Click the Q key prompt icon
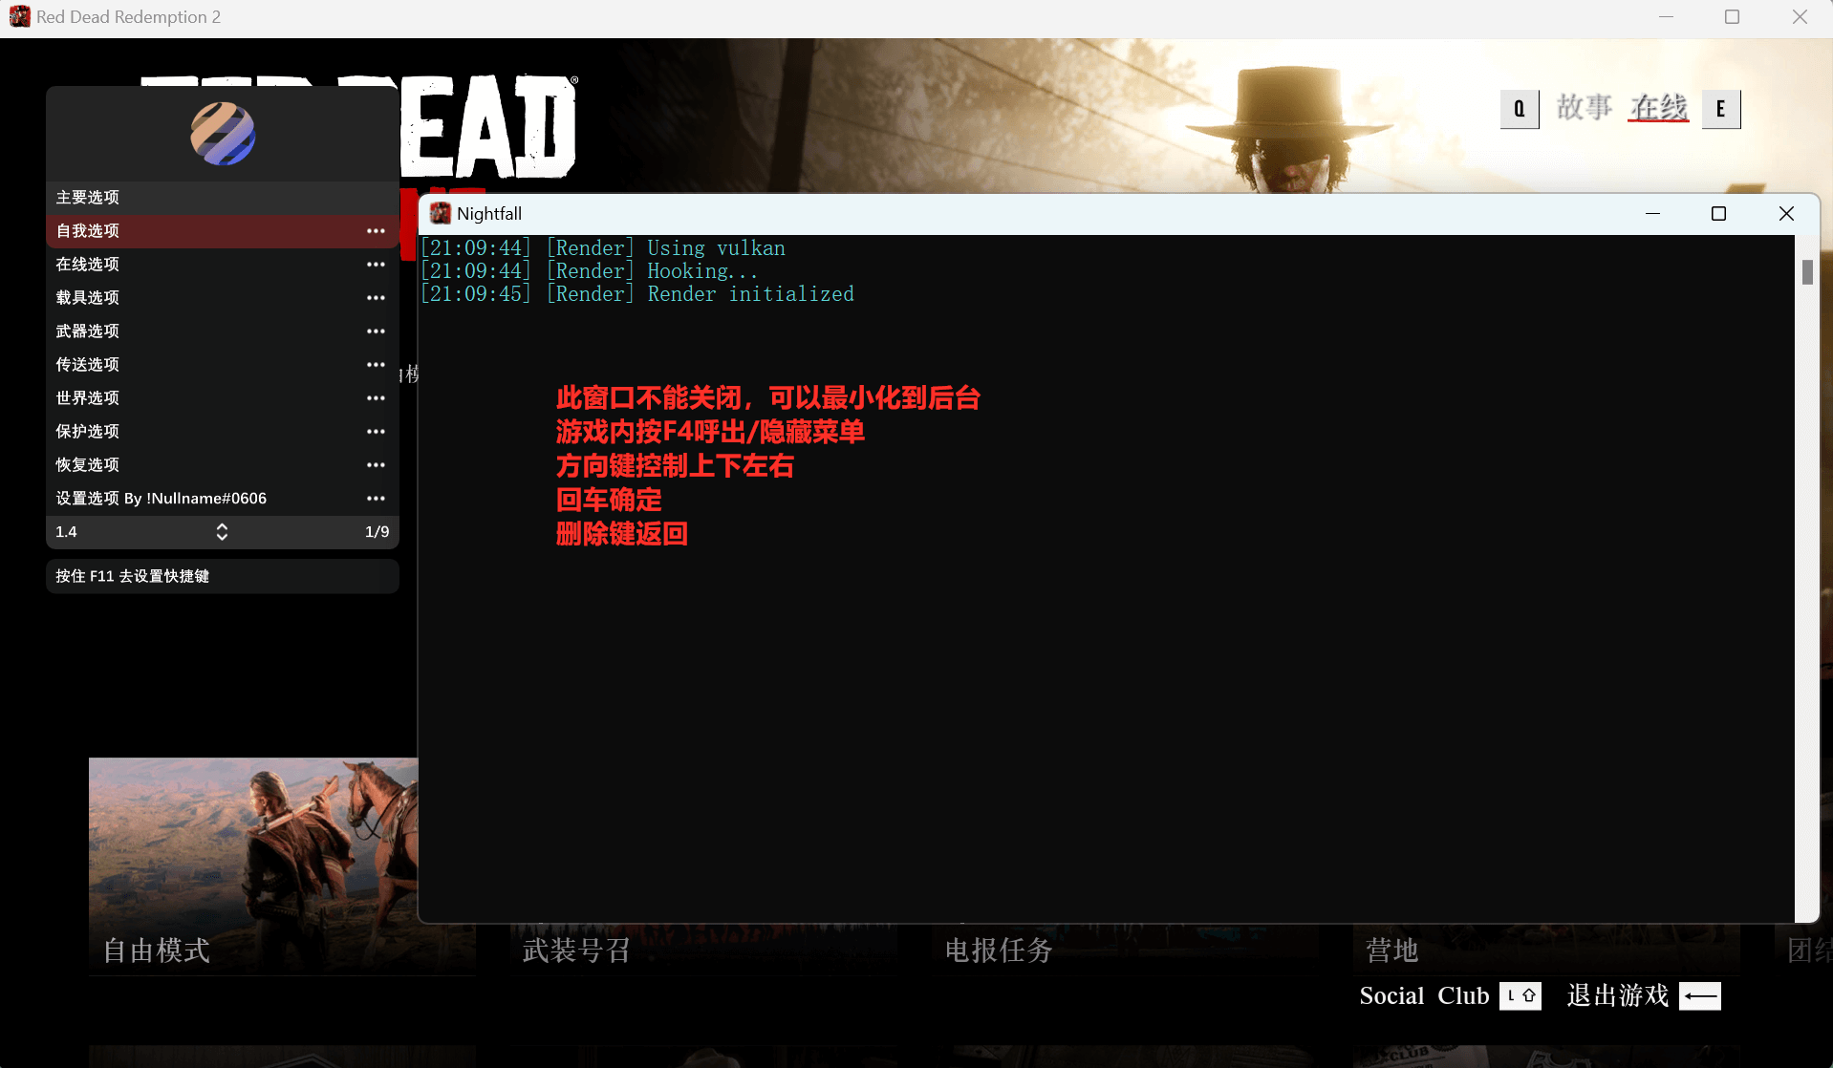Image resolution: width=1833 pixels, height=1068 pixels. 1520,109
